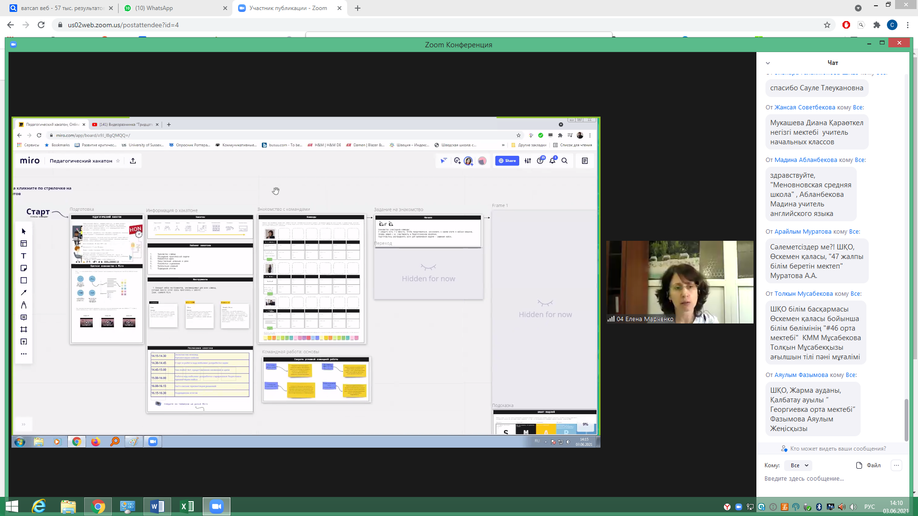Viewport: 918px width, 516px height.
Task: Open the chat more options ellipsis
Action: click(x=896, y=465)
